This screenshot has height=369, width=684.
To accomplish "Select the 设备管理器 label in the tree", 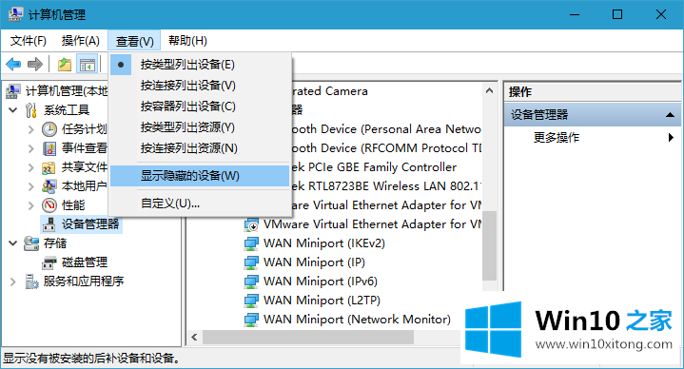I will (90, 224).
